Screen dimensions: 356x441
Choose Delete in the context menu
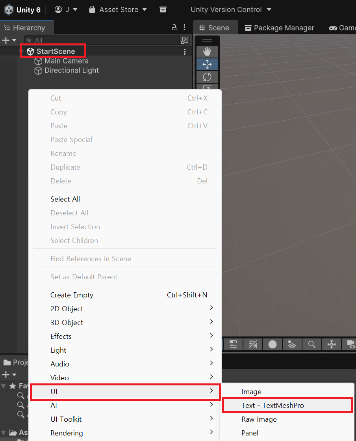125,181
